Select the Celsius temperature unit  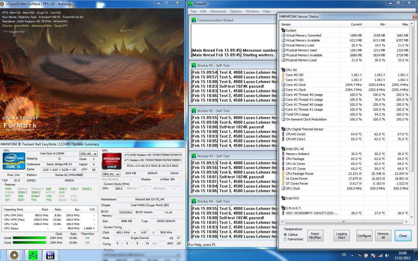tap(286, 235)
